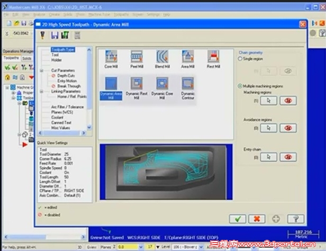The width and height of the screenshot is (326, 251).
Task: Collapse the Machine Group tree node
Action: pos(7,87)
